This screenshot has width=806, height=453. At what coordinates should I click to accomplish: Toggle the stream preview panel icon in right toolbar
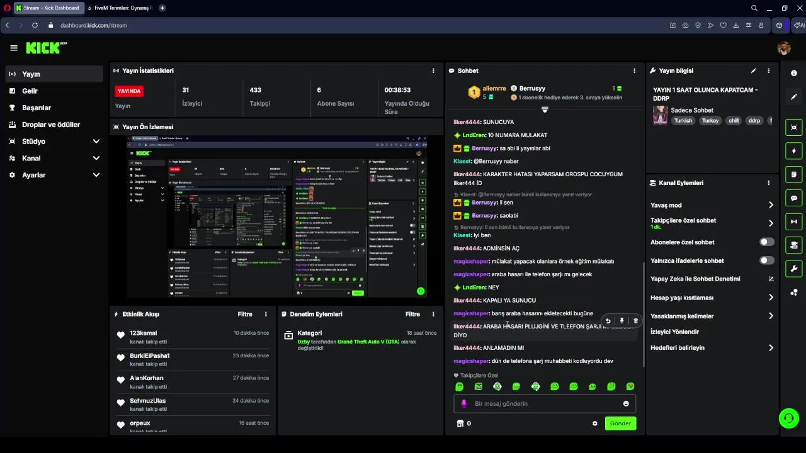pyautogui.click(x=793, y=128)
